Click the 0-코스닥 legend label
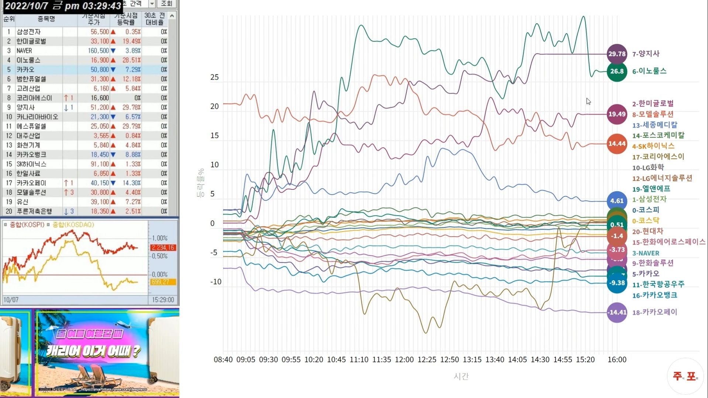 point(646,221)
